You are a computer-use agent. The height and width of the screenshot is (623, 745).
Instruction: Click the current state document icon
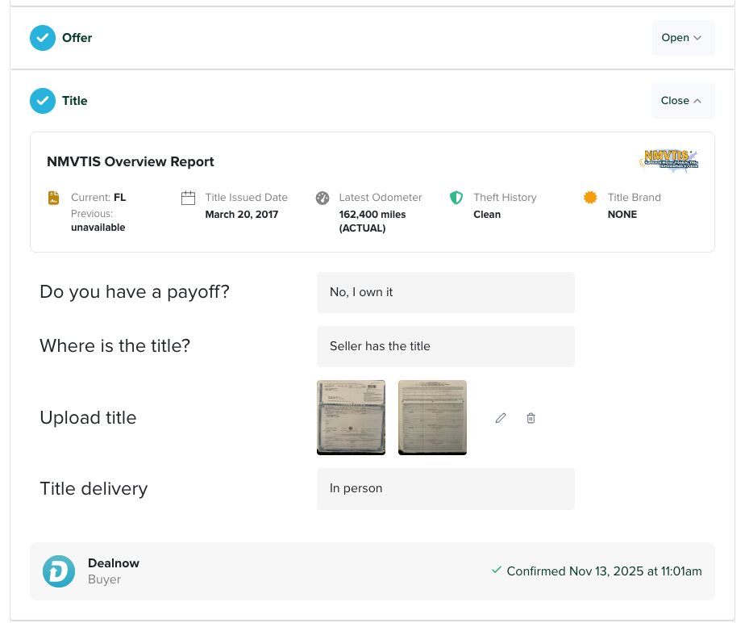(54, 198)
